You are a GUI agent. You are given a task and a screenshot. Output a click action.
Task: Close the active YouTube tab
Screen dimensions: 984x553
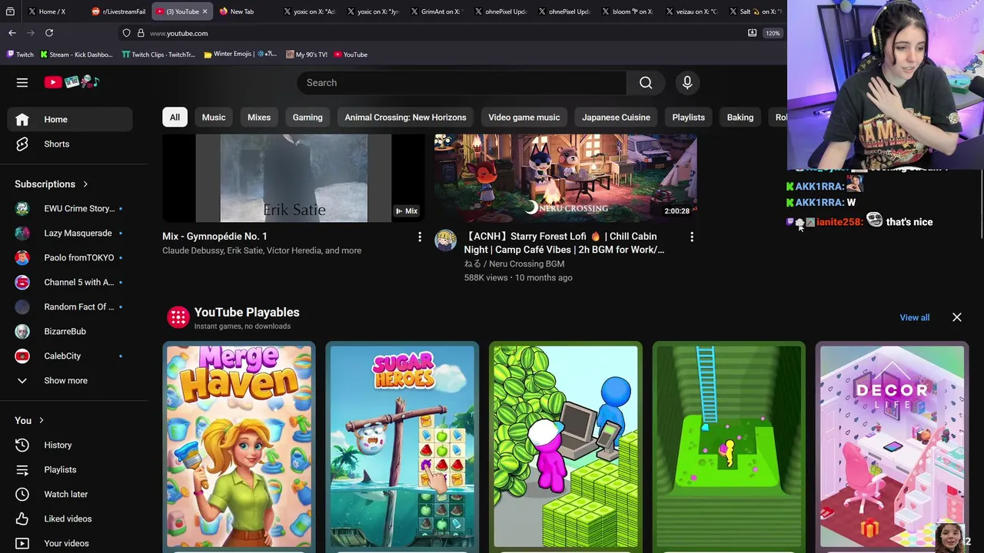tap(204, 12)
